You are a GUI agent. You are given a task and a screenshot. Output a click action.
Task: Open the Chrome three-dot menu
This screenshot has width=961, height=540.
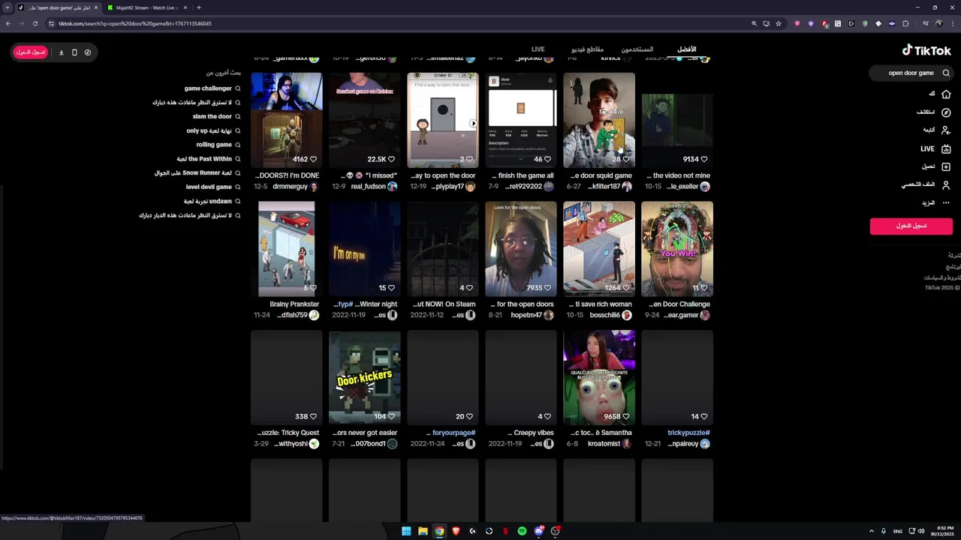951,23
